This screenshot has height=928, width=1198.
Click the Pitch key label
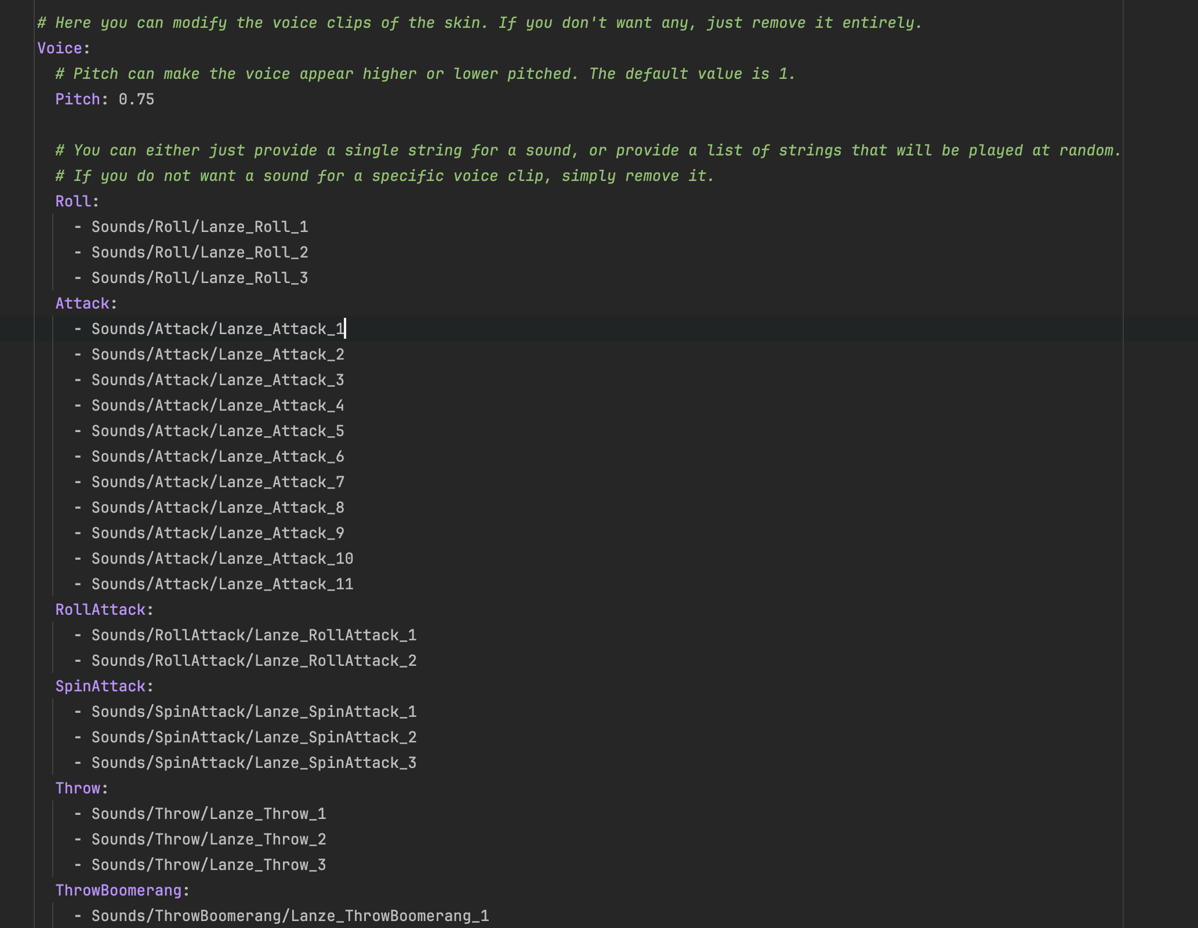pos(78,99)
